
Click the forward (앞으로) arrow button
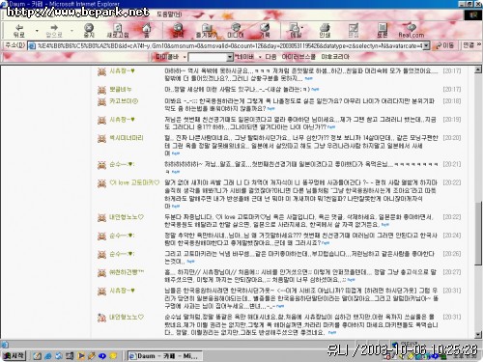pos(54,31)
